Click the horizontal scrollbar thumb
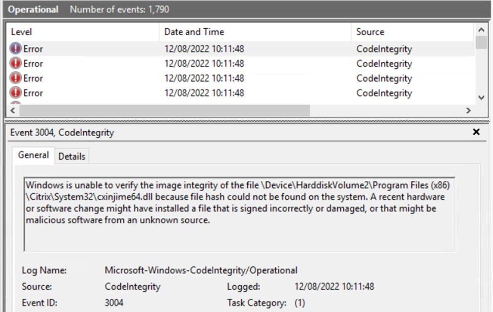 pyautogui.click(x=164, y=110)
